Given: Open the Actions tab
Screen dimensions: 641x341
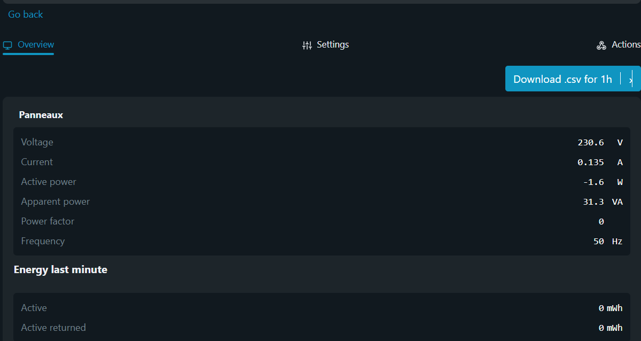Looking at the screenshot, I should (619, 45).
